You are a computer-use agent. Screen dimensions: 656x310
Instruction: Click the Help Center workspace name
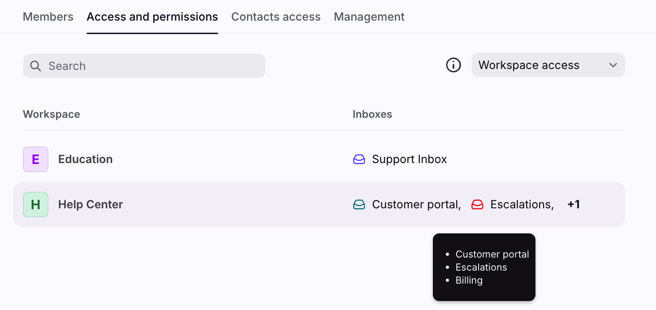click(91, 205)
